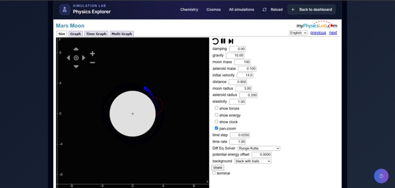Screen dimensions: 395x188
Task: Click the moon radius input field
Action: (244, 88)
